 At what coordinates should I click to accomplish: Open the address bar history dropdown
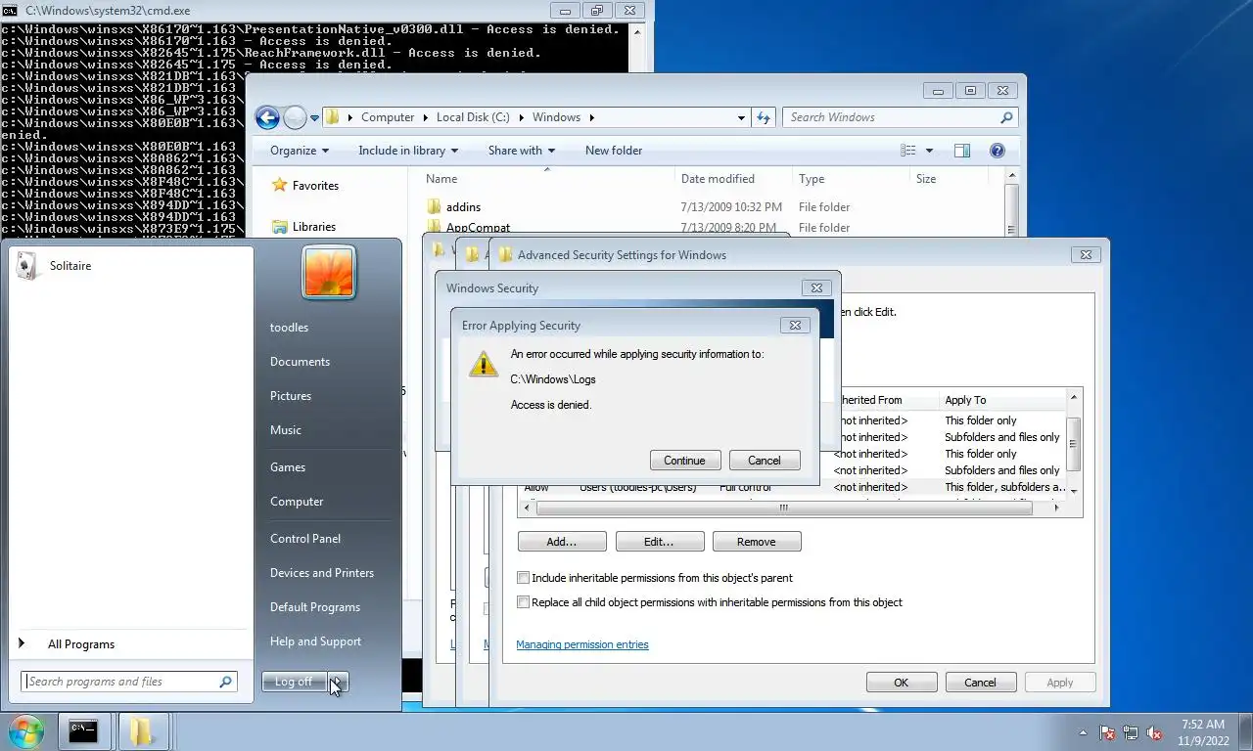point(741,117)
